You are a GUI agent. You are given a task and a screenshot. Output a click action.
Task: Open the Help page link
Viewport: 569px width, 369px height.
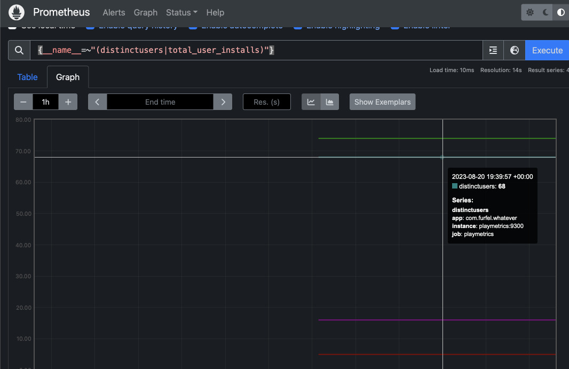[215, 12]
